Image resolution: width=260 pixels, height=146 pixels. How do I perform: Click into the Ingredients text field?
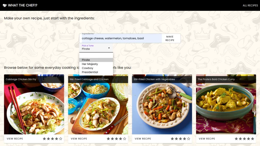(x=120, y=39)
